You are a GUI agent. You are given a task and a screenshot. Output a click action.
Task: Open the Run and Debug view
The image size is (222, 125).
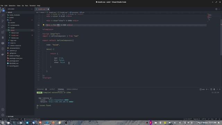pos(3,26)
